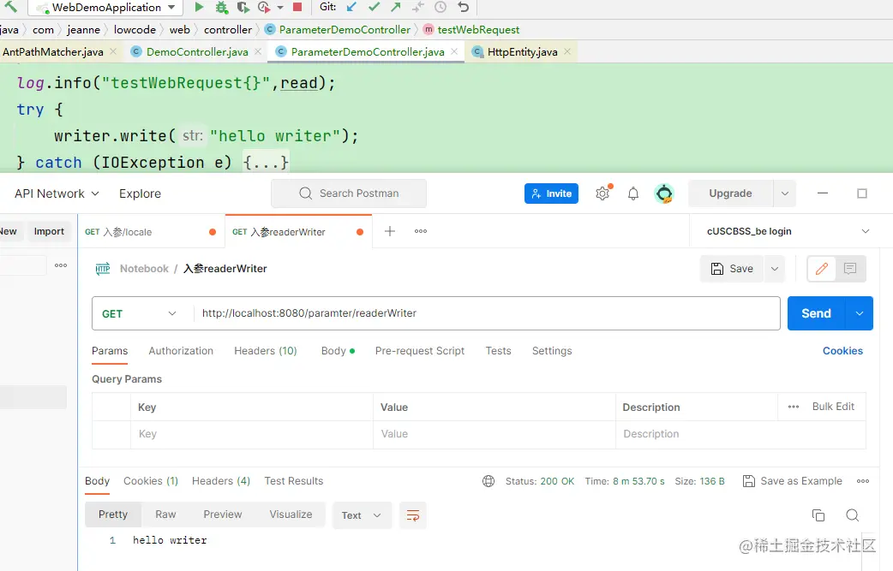The width and height of the screenshot is (893, 571).
Task: Open the sidebar three-dot options
Action: [x=61, y=265]
